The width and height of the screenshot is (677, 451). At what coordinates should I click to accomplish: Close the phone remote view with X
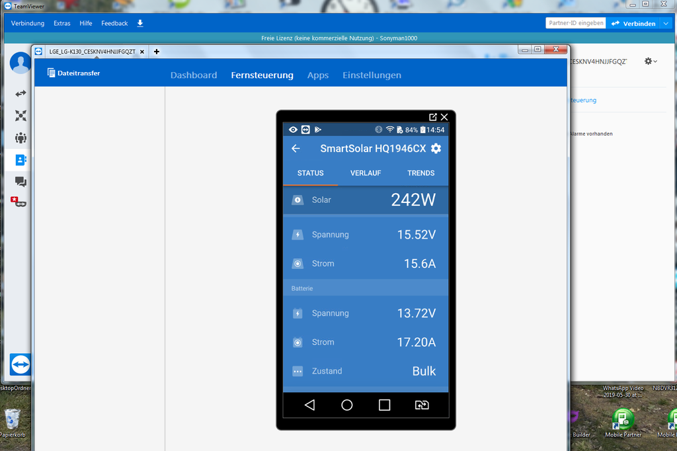click(444, 116)
